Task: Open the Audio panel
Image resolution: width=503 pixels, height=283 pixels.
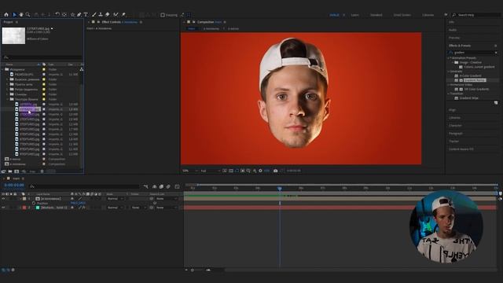Action: point(453,30)
